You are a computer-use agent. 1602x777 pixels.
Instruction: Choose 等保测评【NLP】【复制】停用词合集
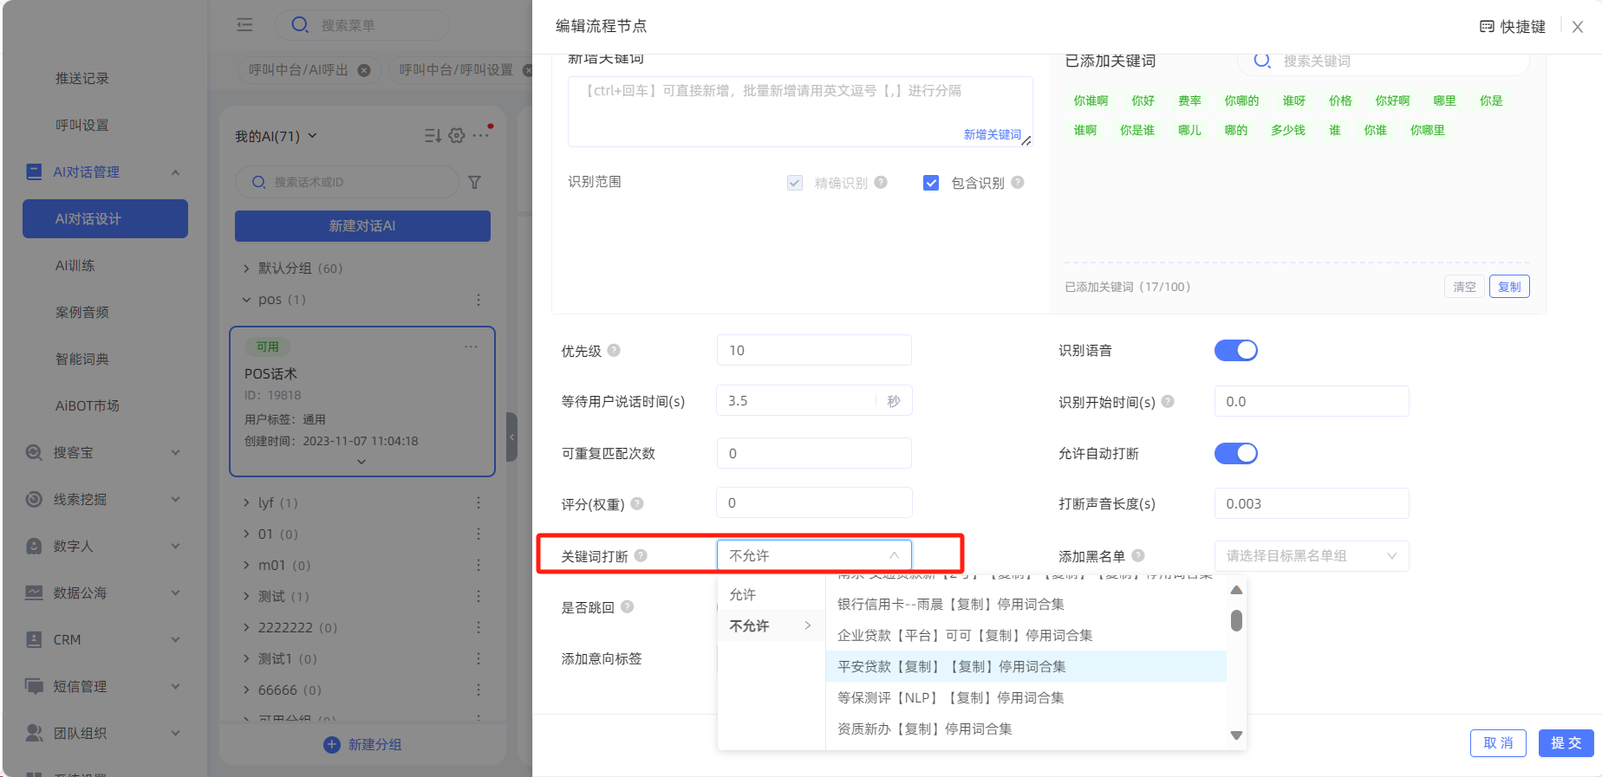coord(1026,697)
